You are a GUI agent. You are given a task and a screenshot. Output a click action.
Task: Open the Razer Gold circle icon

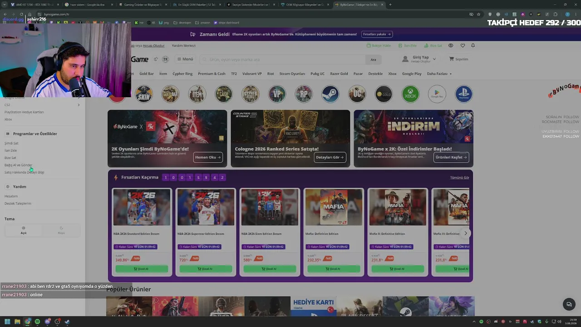384,94
